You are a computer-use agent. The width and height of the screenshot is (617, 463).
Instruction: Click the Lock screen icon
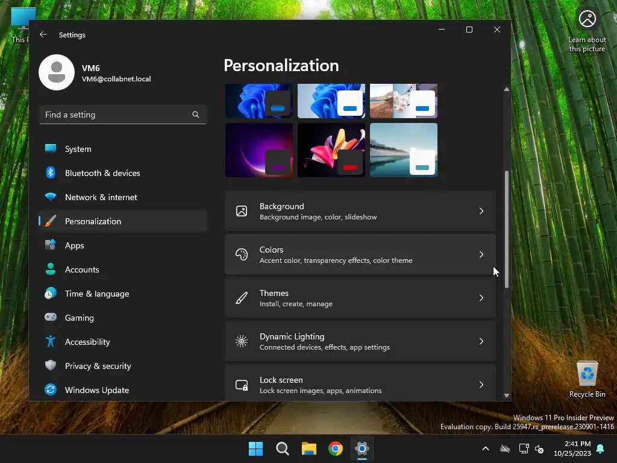click(x=242, y=385)
